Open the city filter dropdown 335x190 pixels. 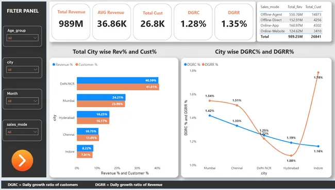click(x=23, y=70)
